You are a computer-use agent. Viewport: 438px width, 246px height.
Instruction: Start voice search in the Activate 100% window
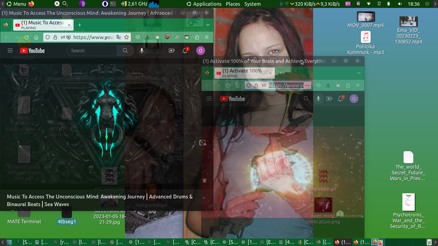(x=318, y=99)
